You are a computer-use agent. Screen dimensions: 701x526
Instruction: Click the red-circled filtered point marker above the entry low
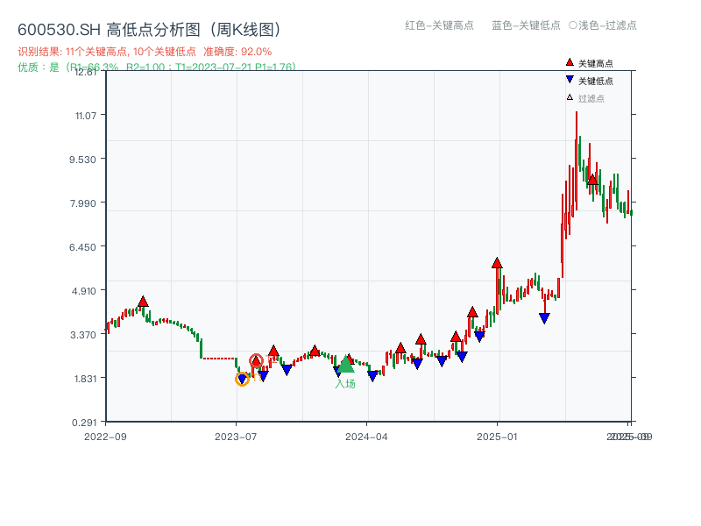click(258, 360)
